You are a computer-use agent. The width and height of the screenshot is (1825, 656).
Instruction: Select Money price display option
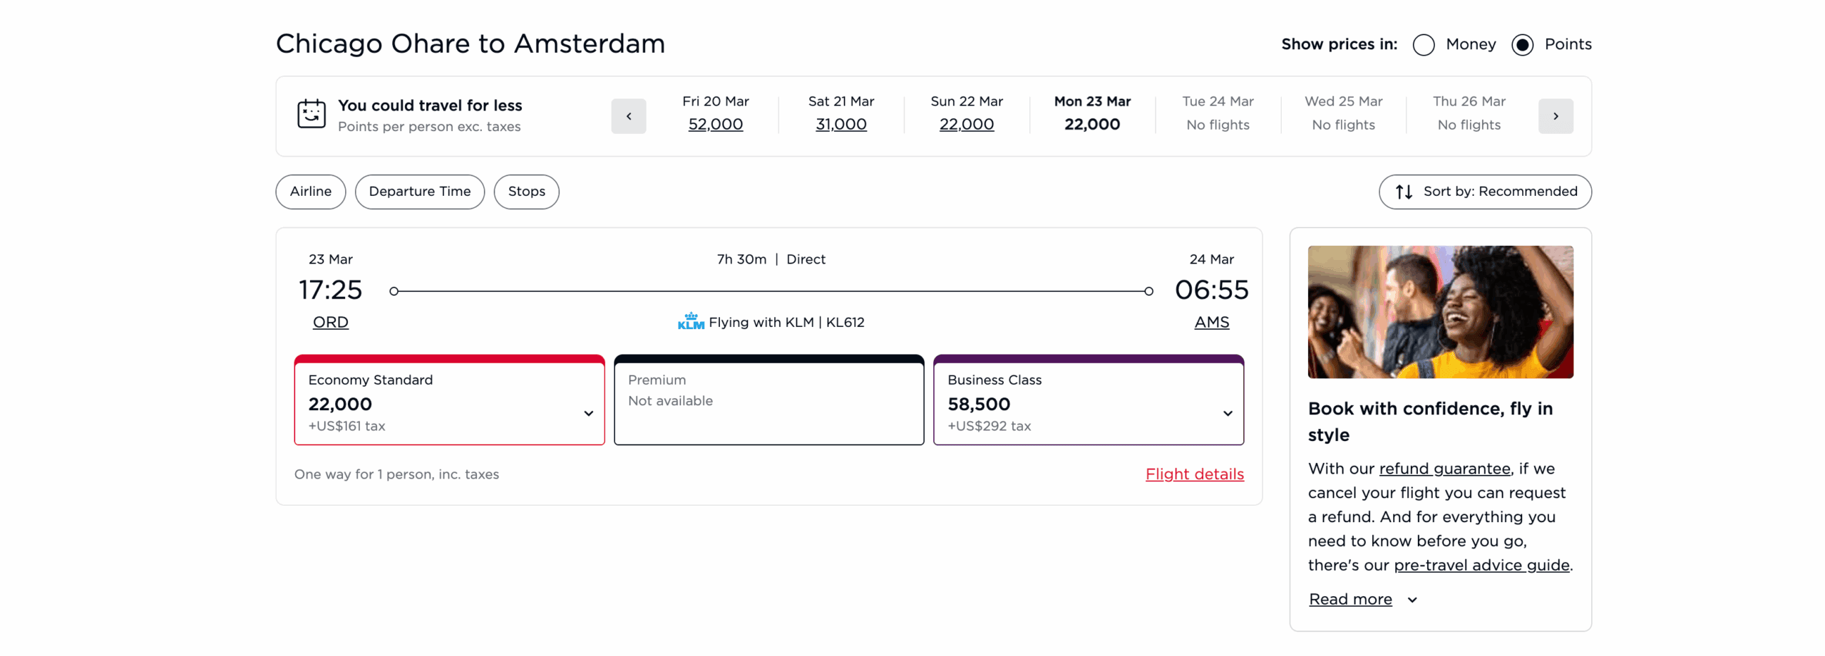pyautogui.click(x=1423, y=45)
